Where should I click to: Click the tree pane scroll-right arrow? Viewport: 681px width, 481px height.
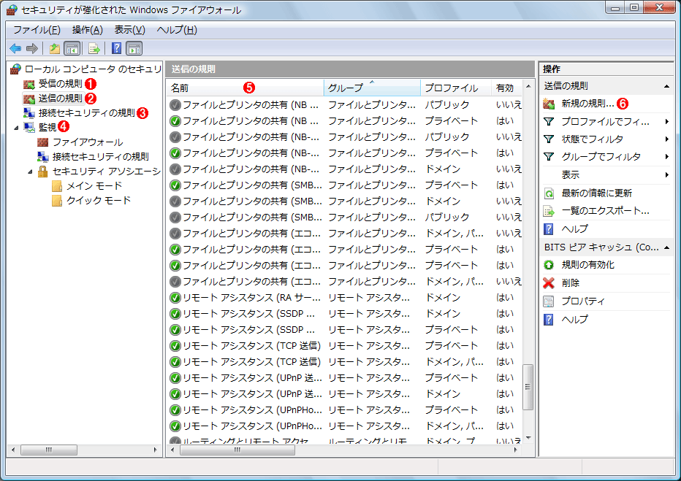pyautogui.click(x=156, y=450)
